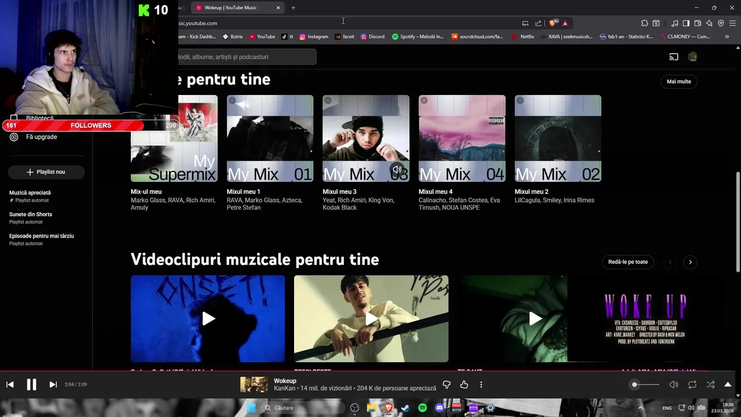Viewport: 741px width, 417px height.
Task: Dislike the song Wokeup
Action: (446, 385)
